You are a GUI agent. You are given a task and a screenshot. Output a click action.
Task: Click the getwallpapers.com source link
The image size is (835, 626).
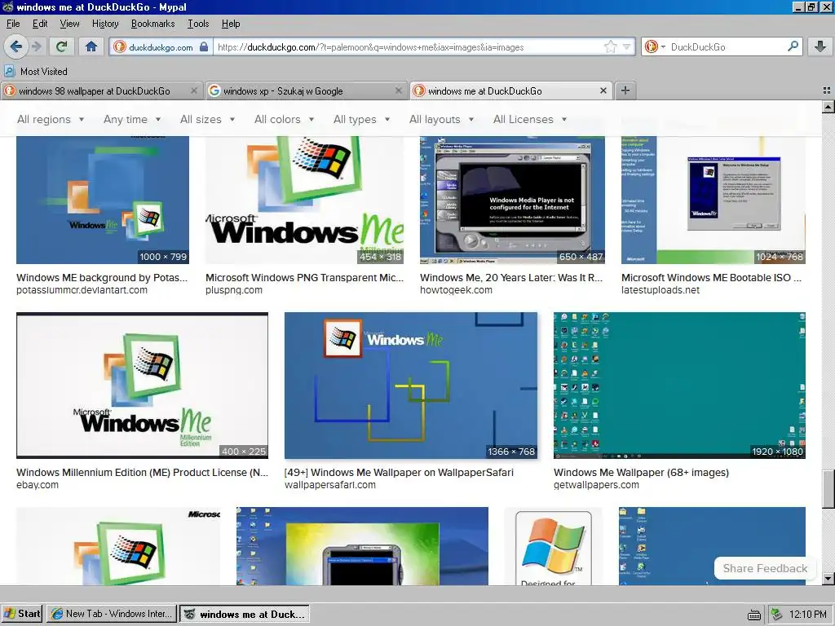[596, 485]
